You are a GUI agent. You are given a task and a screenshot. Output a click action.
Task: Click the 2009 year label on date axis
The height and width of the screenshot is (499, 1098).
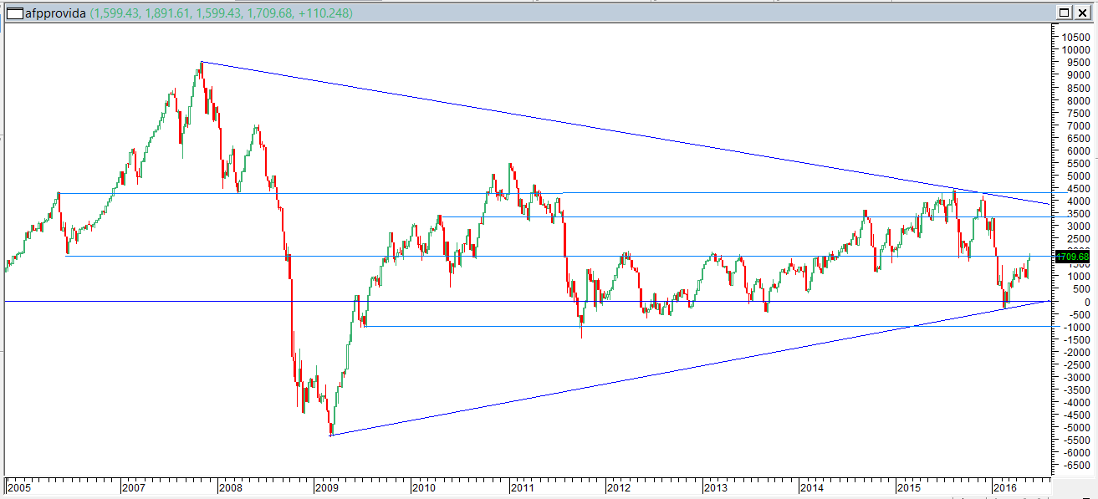pyautogui.click(x=327, y=486)
